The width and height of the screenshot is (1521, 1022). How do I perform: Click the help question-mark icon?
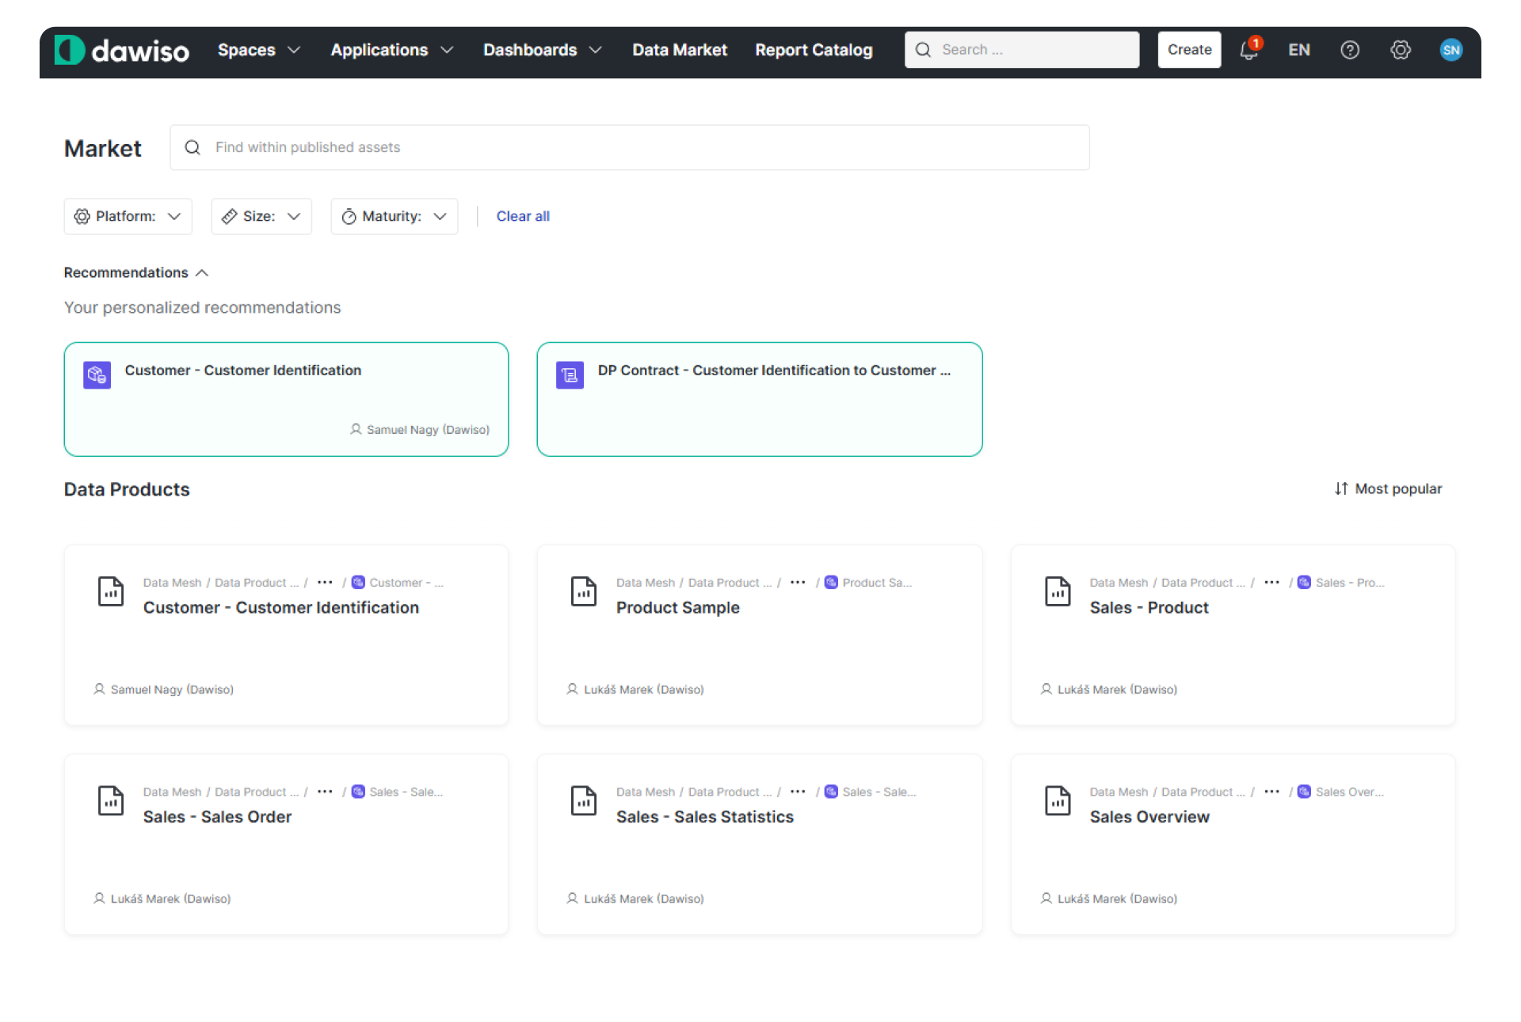coord(1350,50)
